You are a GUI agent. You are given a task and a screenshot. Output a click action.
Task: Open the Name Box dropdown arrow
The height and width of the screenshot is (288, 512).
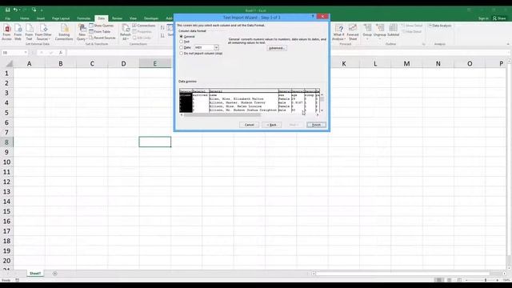click(26, 53)
